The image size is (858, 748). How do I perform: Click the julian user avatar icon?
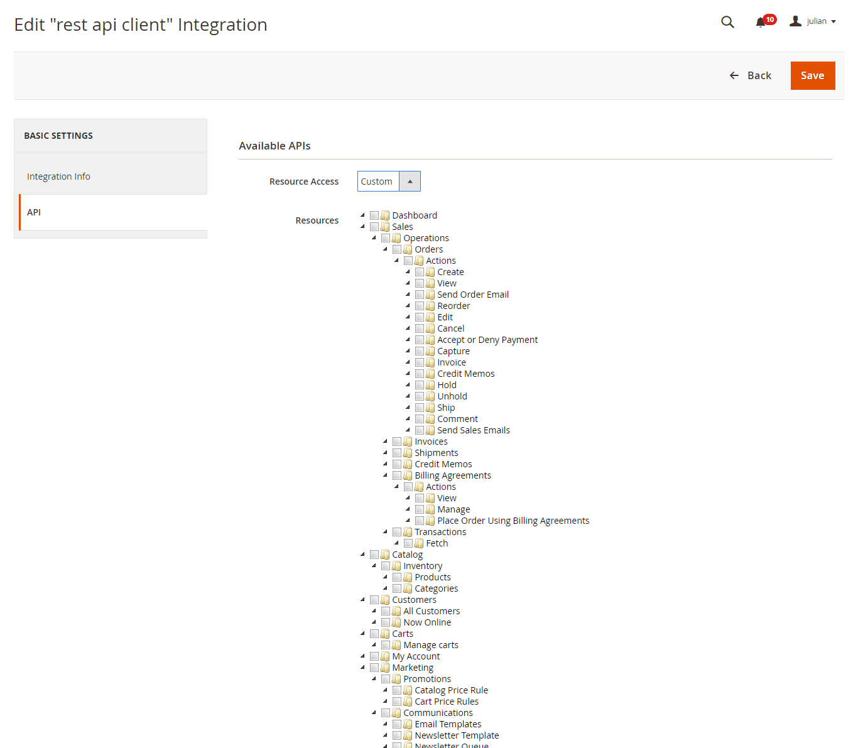coord(795,21)
